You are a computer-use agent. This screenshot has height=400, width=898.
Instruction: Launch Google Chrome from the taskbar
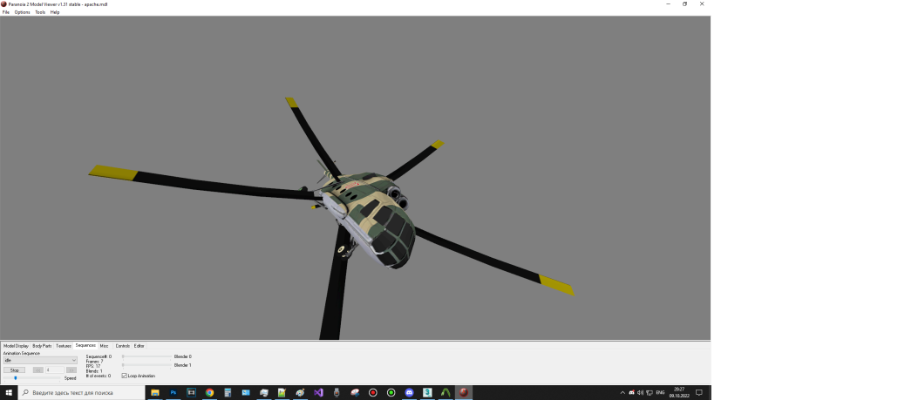point(210,393)
